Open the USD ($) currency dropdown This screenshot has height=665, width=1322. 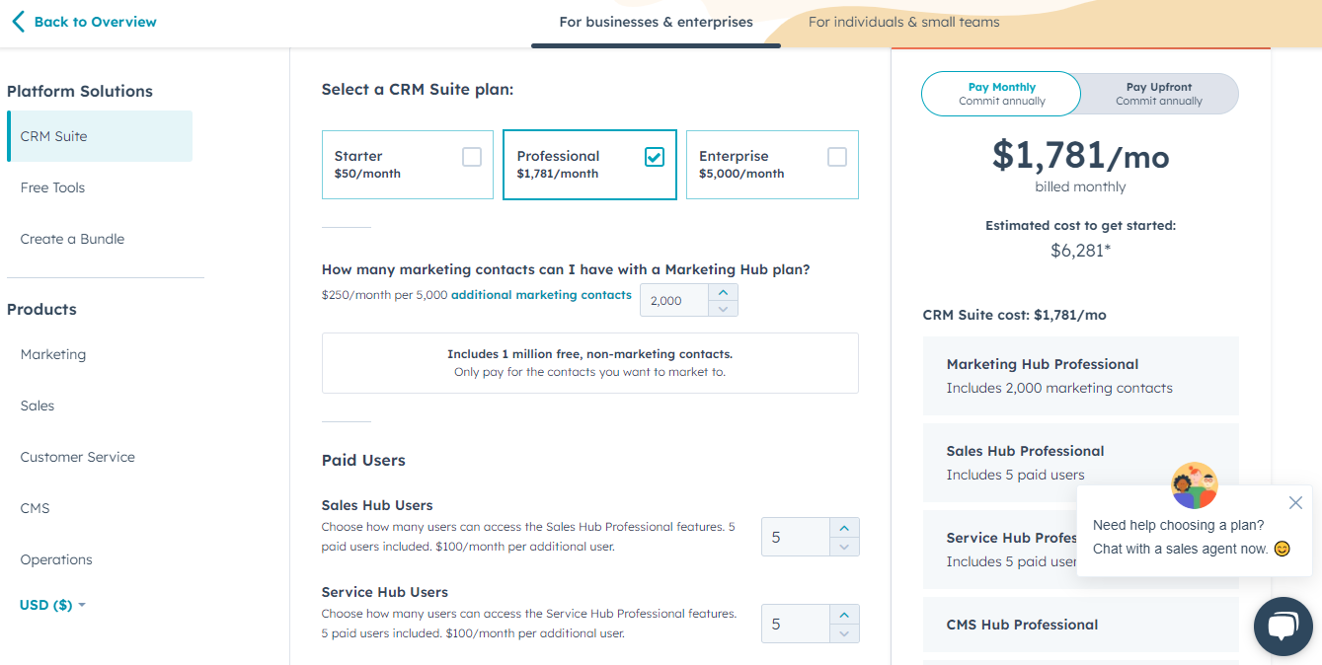coord(52,605)
